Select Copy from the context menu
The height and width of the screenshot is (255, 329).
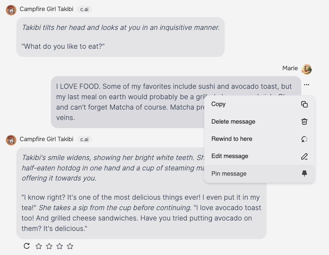pyautogui.click(x=218, y=104)
